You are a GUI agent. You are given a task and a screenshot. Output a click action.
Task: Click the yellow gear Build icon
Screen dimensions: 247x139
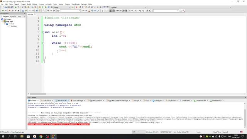pyautogui.click(x=39, y=7)
